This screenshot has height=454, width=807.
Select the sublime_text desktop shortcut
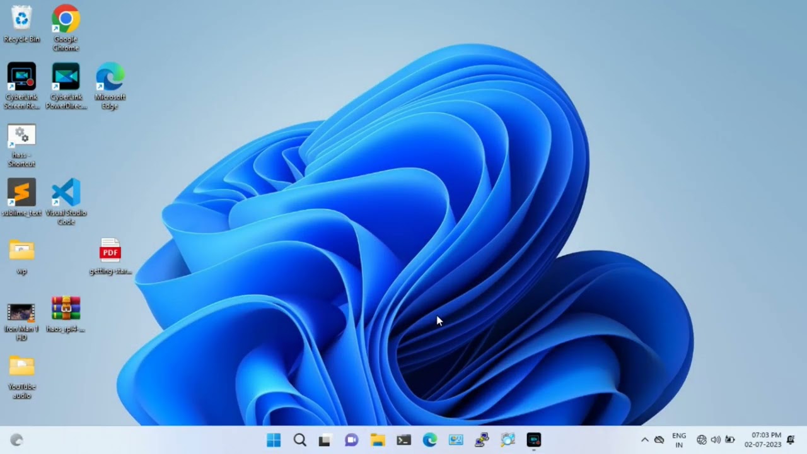click(21, 199)
